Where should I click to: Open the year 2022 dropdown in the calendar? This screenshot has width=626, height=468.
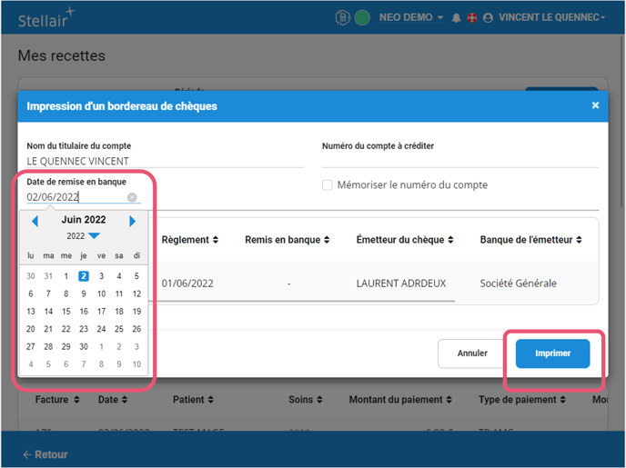pyautogui.click(x=83, y=236)
